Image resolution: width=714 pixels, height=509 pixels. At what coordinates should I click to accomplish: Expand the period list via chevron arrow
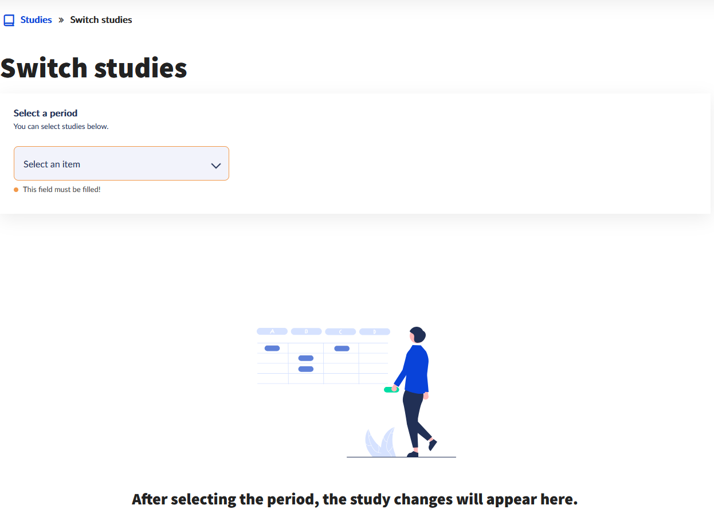coord(216,166)
